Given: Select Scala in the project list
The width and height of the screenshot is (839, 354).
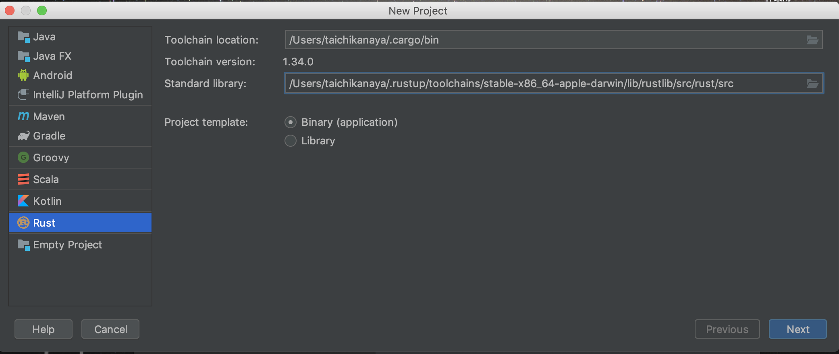Looking at the screenshot, I should tap(46, 179).
